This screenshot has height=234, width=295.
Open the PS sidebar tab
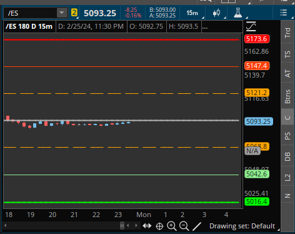(x=287, y=136)
